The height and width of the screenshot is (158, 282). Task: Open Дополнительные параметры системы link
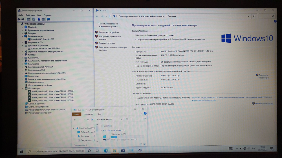(x=113, y=49)
